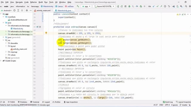The height and width of the screenshot is (107, 191).
Task: Click Git Push green arrow
Action: click(x=161, y=6)
